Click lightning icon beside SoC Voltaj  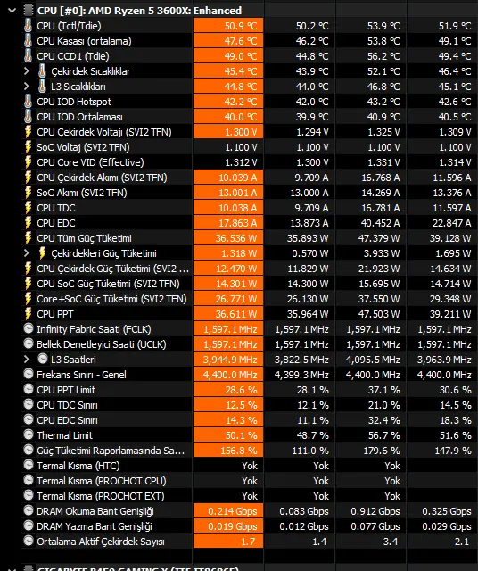point(28,147)
